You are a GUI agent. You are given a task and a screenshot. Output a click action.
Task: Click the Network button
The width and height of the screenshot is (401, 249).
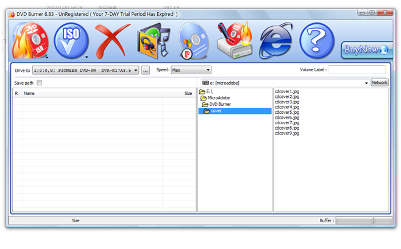click(x=380, y=82)
